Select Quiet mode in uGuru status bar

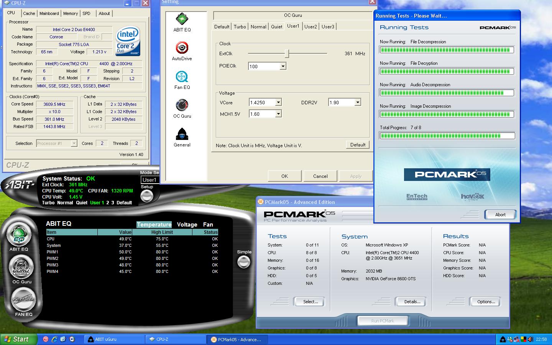click(x=82, y=202)
